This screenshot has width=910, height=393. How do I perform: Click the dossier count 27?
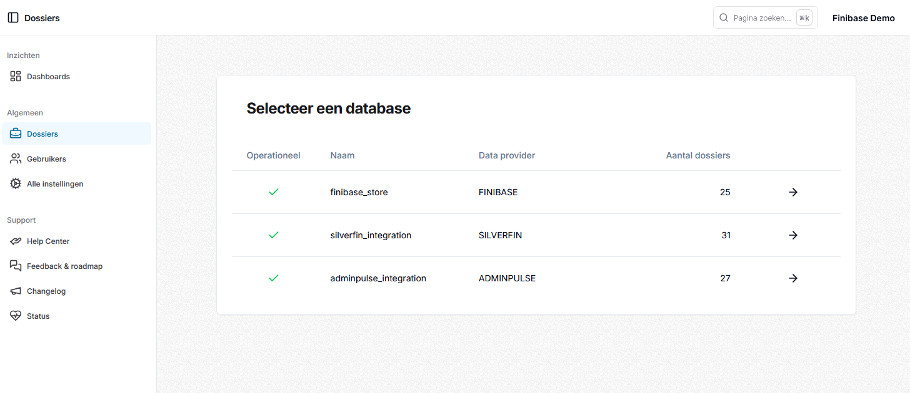pos(725,278)
